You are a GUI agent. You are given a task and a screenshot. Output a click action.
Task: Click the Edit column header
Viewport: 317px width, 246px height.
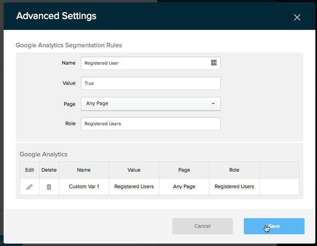[30, 170]
